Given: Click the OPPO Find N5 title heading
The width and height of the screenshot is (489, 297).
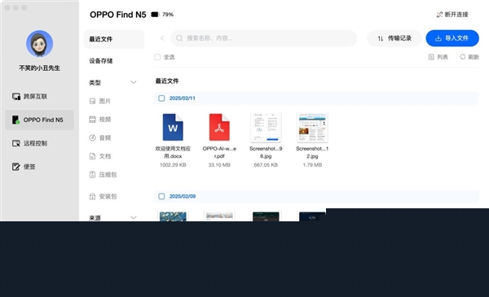Looking at the screenshot, I should (118, 15).
